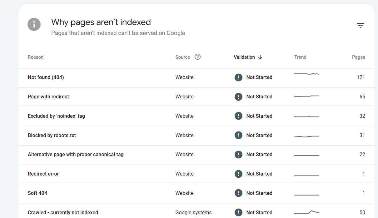Click the 22 pages count
This screenshot has height=218, width=378.
click(362, 154)
